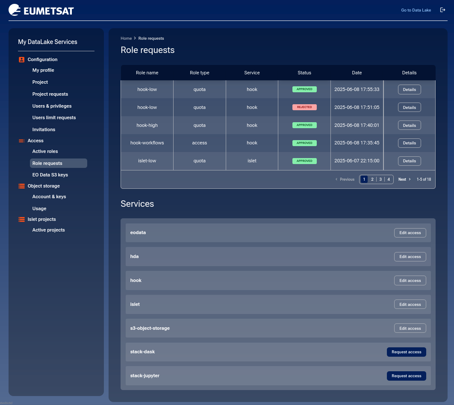454x405 pixels.
Task: Click the eodata service name
Action: click(x=138, y=232)
